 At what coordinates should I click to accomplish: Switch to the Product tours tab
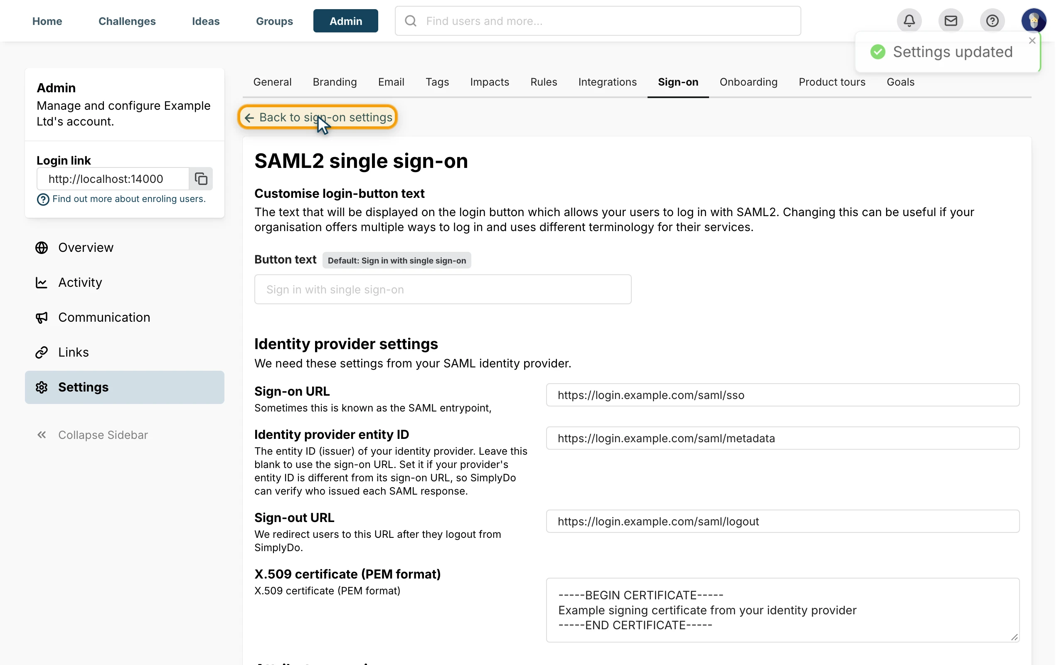point(832,82)
